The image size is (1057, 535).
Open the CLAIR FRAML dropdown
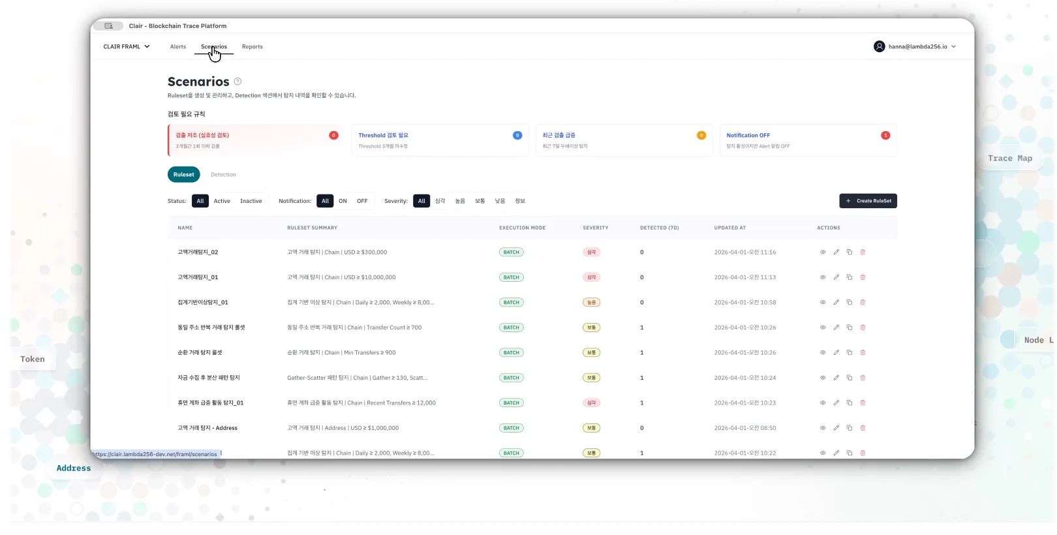(x=127, y=46)
